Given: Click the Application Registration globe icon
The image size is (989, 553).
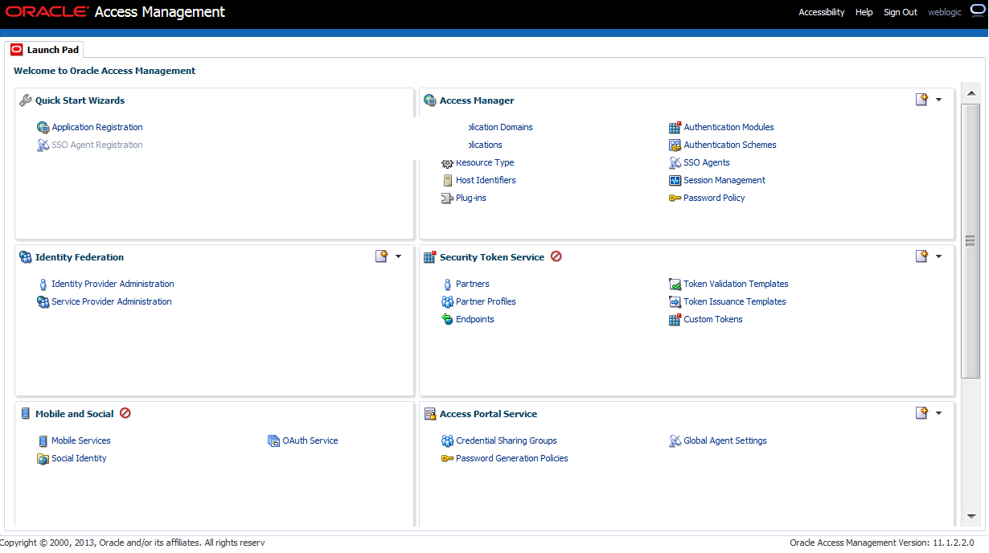Looking at the screenshot, I should pyautogui.click(x=43, y=128).
